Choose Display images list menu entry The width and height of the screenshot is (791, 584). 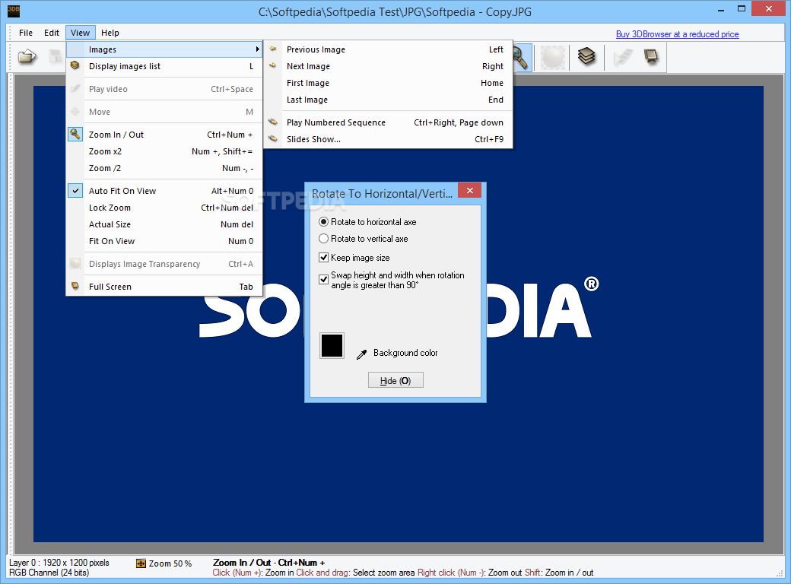(164, 66)
